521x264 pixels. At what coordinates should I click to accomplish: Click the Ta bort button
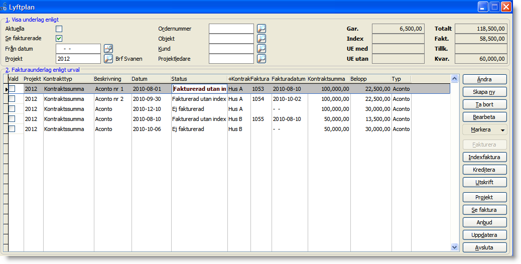point(484,104)
